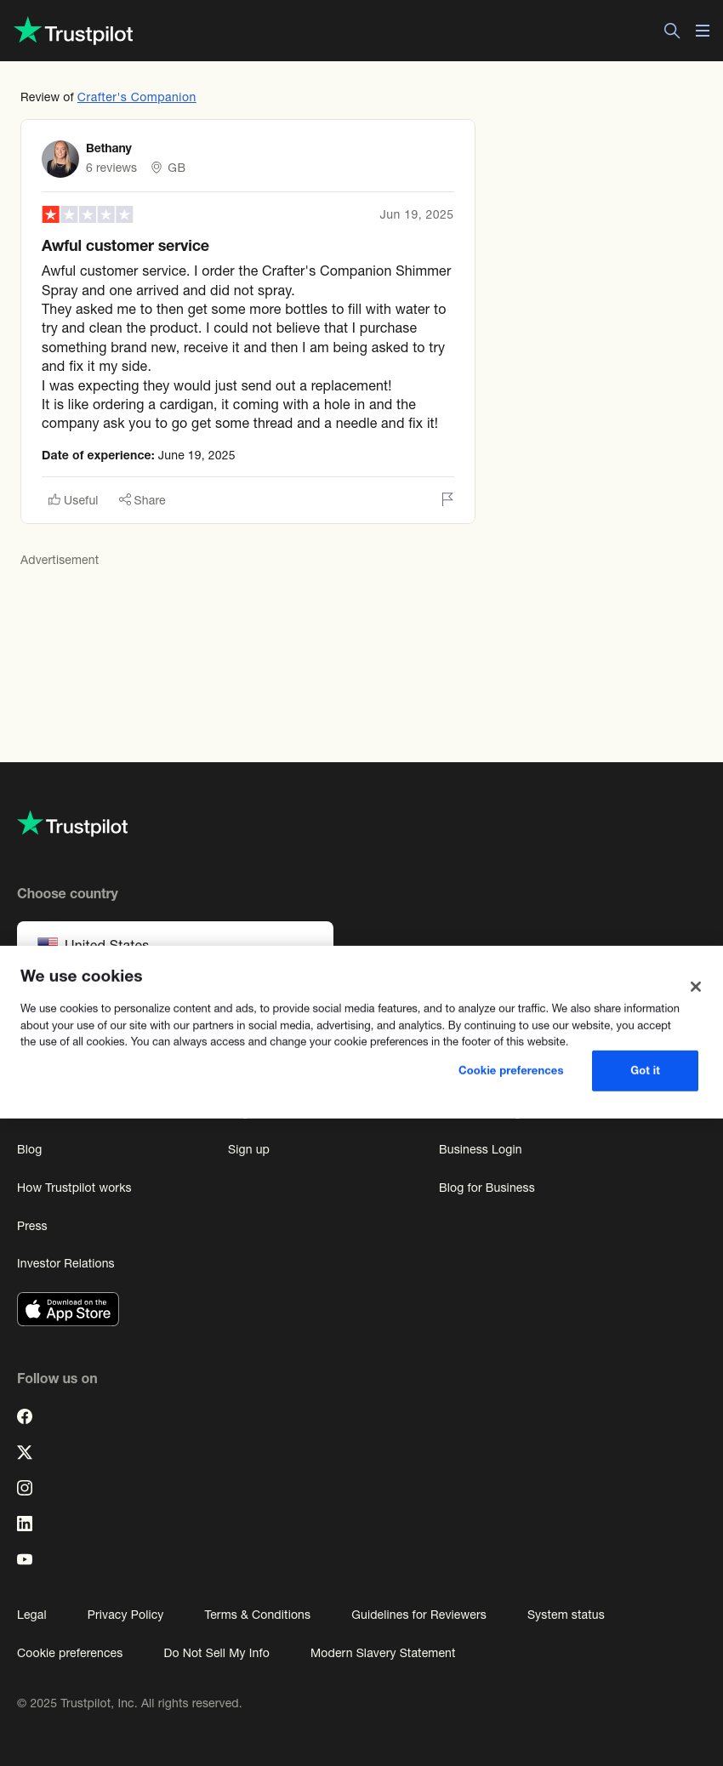The width and height of the screenshot is (723, 1766).
Task: Open the United States country dropdown
Action: click(175, 934)
